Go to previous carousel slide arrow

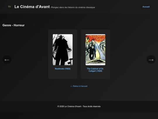(7, 60)
